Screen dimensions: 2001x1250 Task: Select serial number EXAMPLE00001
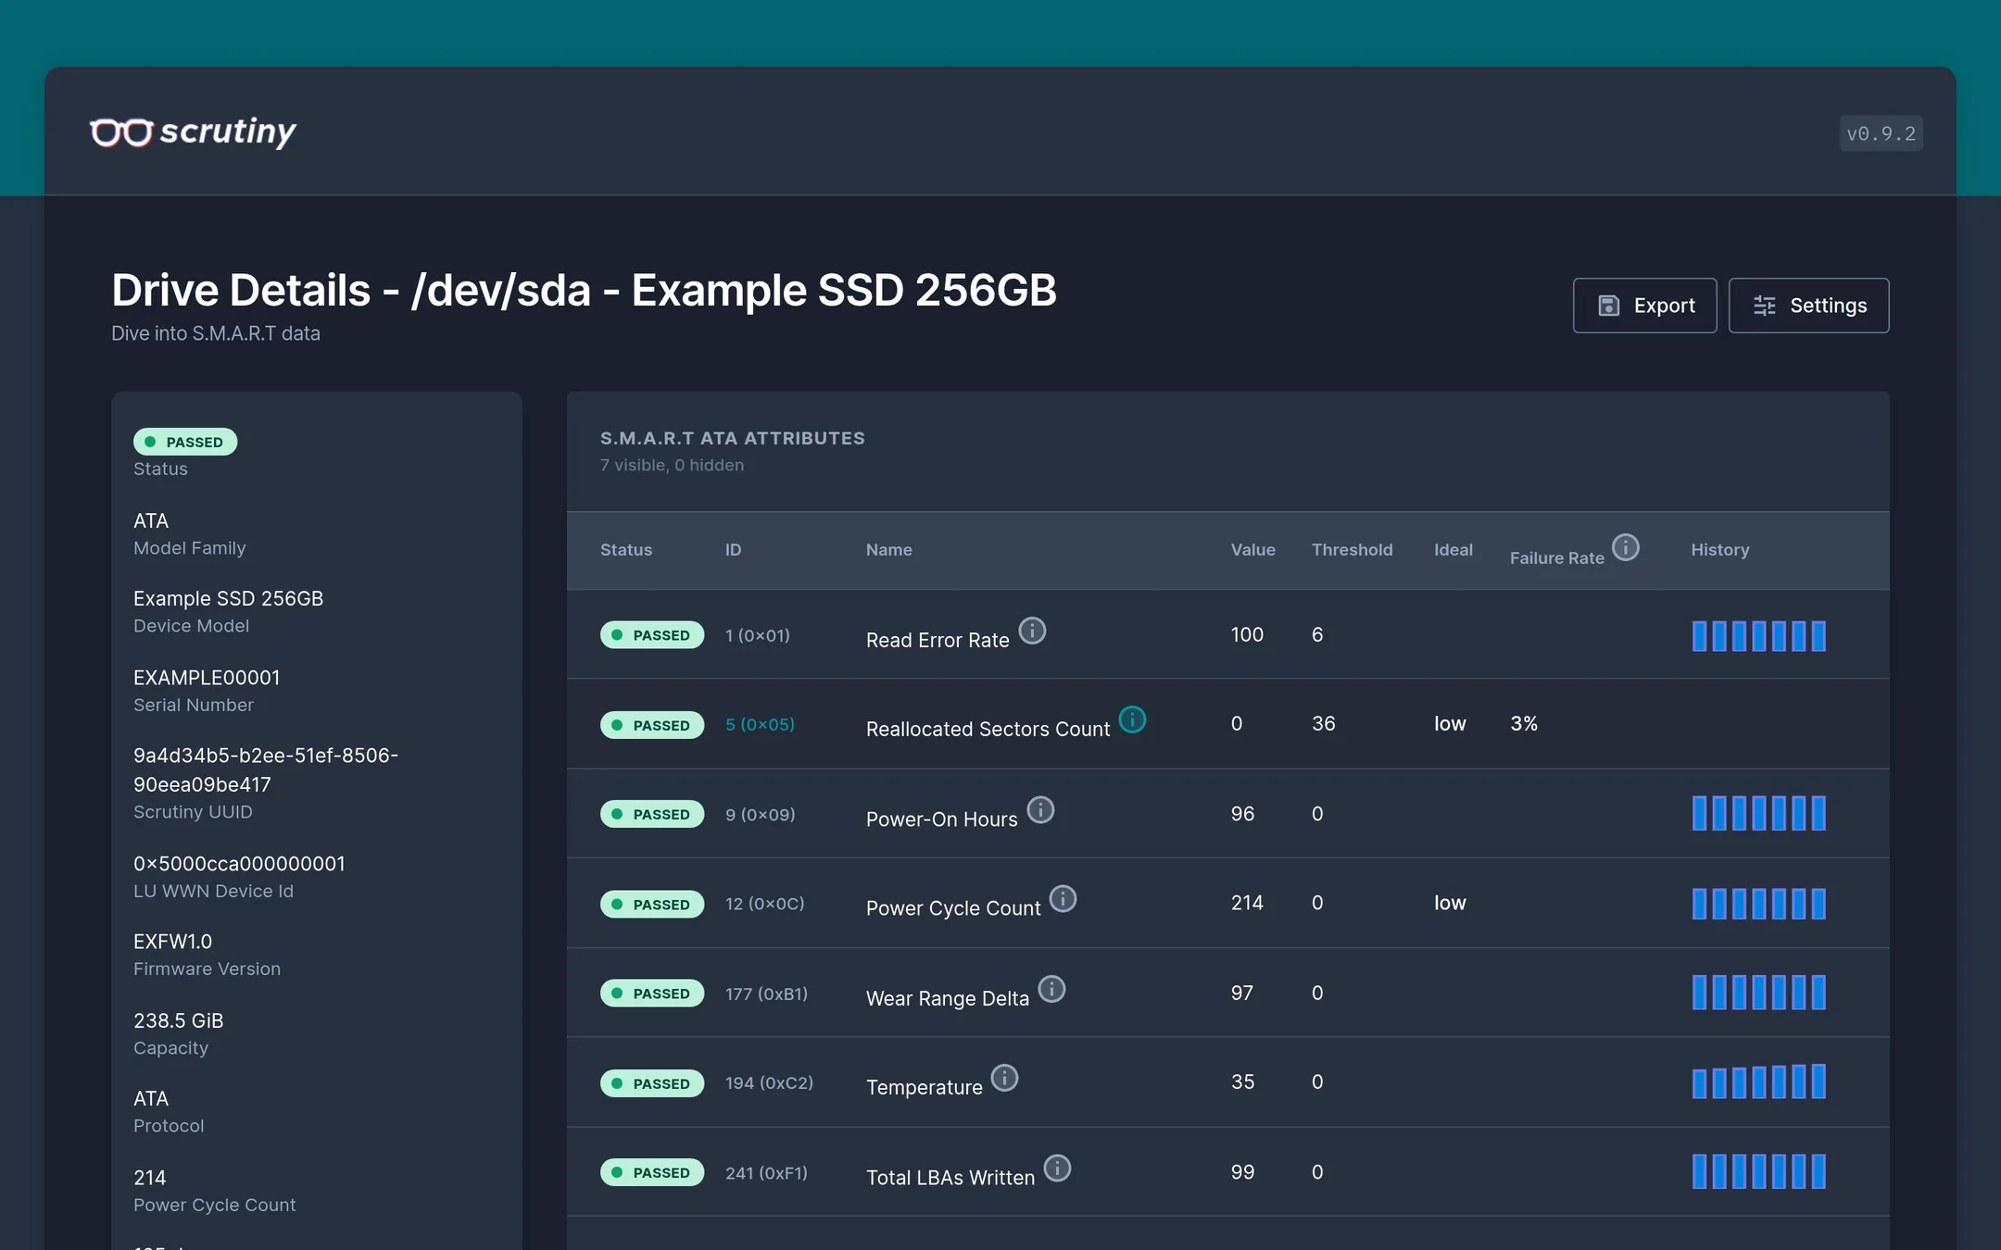(207, 677)
